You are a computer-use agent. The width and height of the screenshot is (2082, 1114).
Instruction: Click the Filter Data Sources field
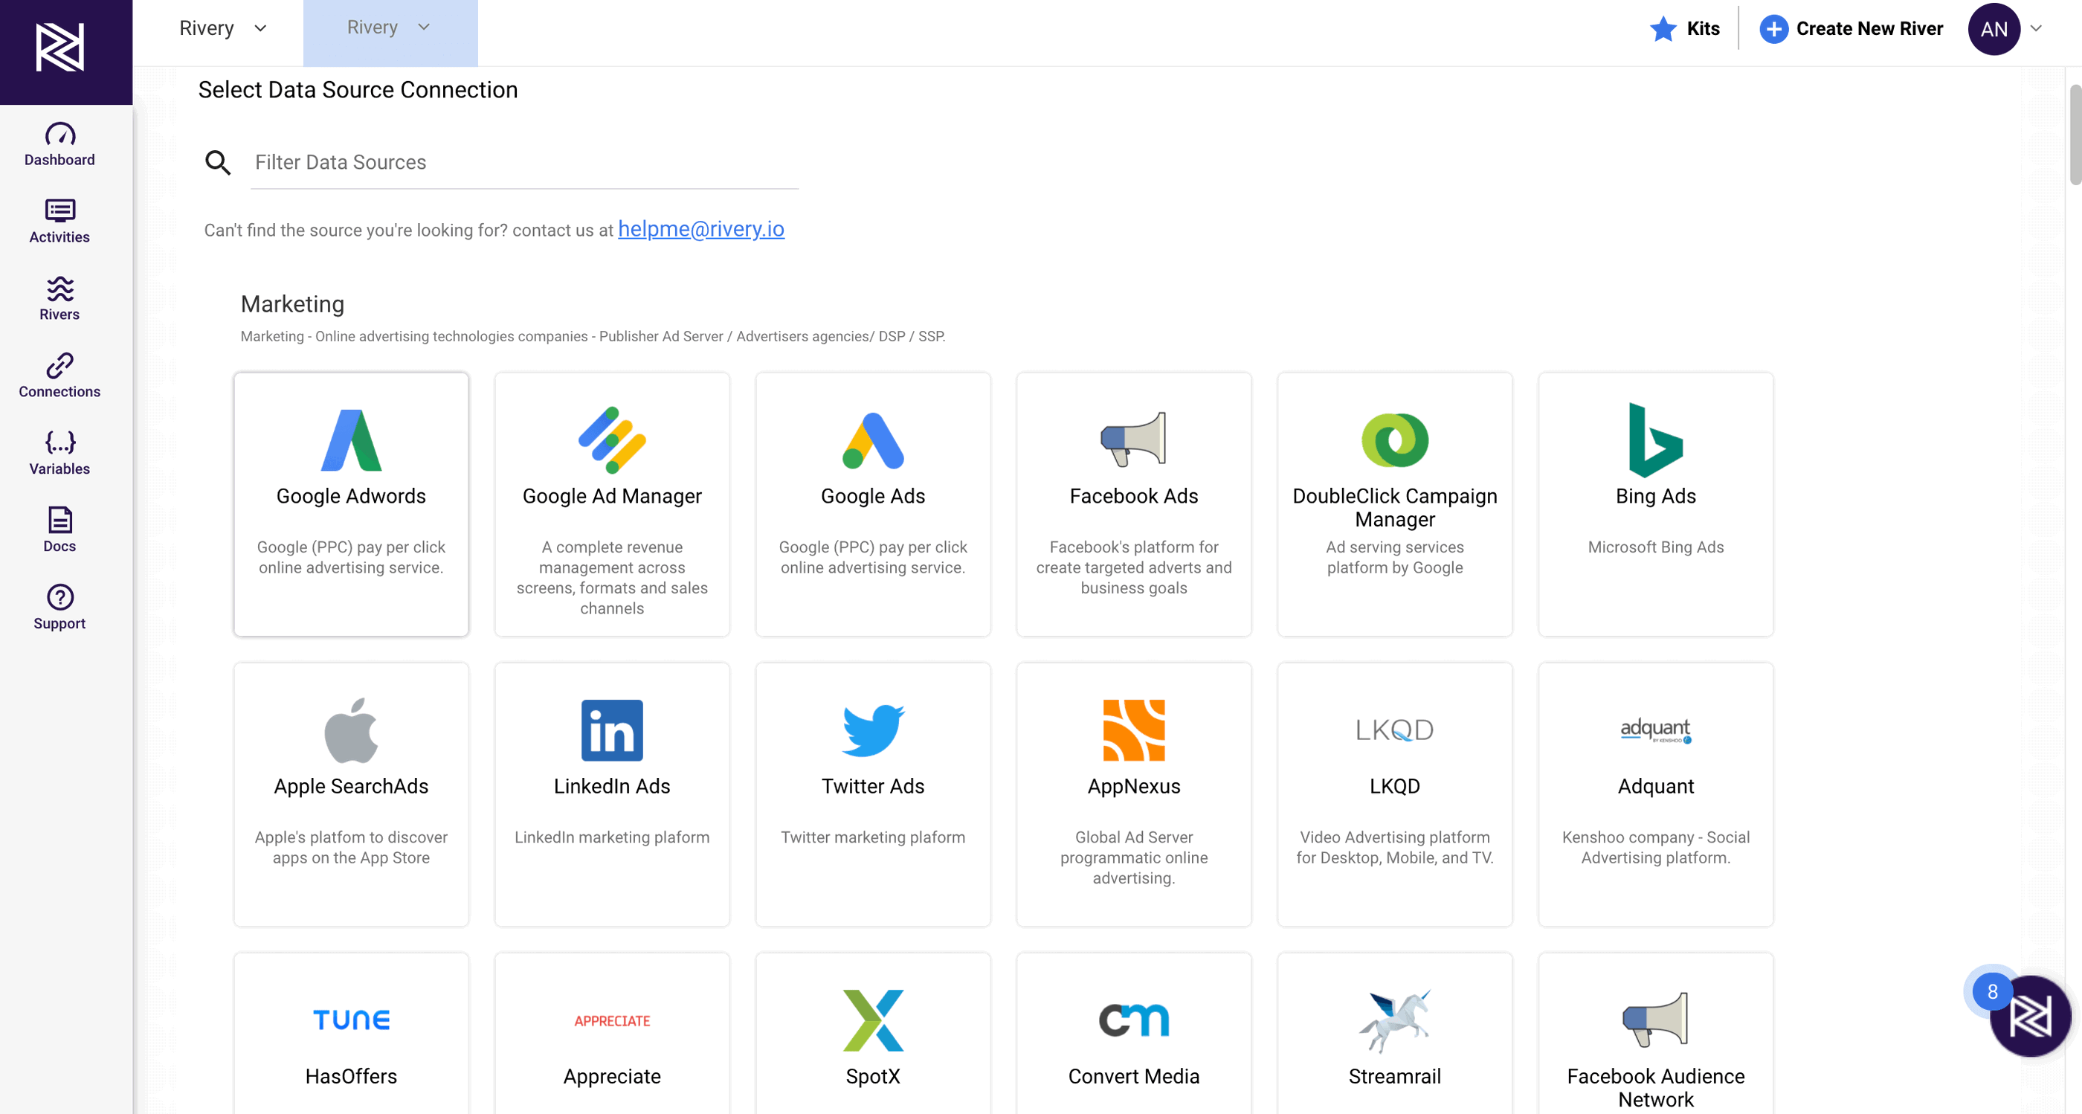point(522,163)
